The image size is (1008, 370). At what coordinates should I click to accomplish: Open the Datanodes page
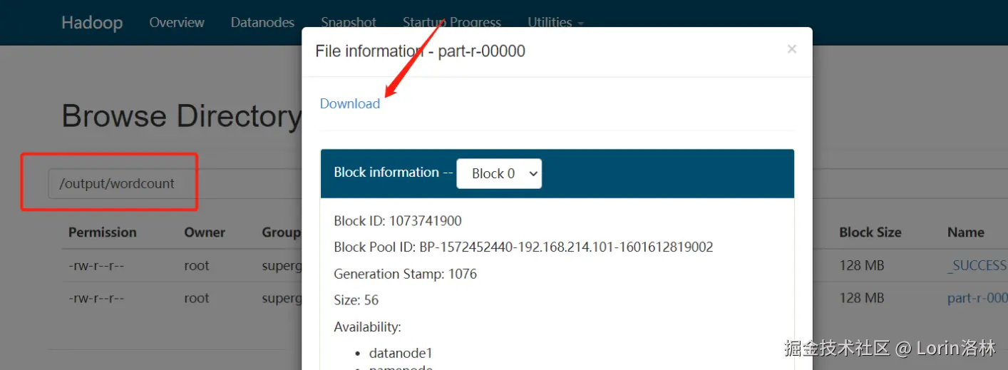pos(262,22)
